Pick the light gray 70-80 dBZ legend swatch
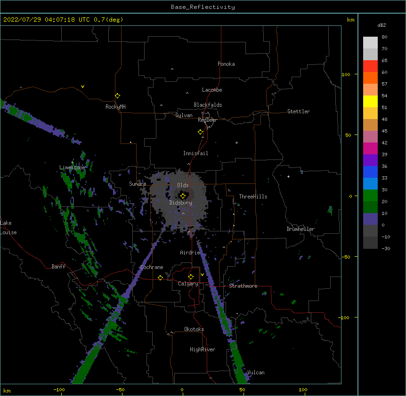Viewport: 406px width, 396px height. point(370,43)
